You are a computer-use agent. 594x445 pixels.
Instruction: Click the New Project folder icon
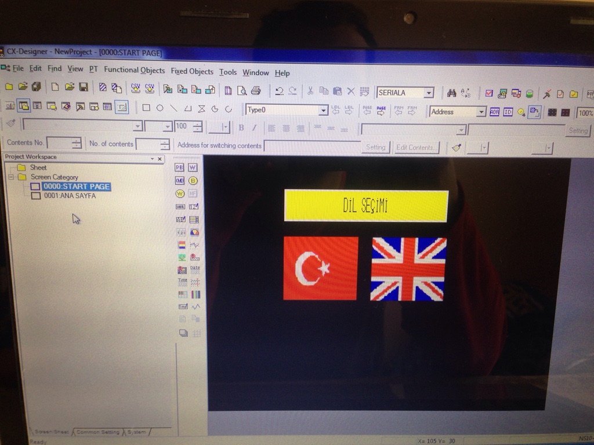(9, 87)
